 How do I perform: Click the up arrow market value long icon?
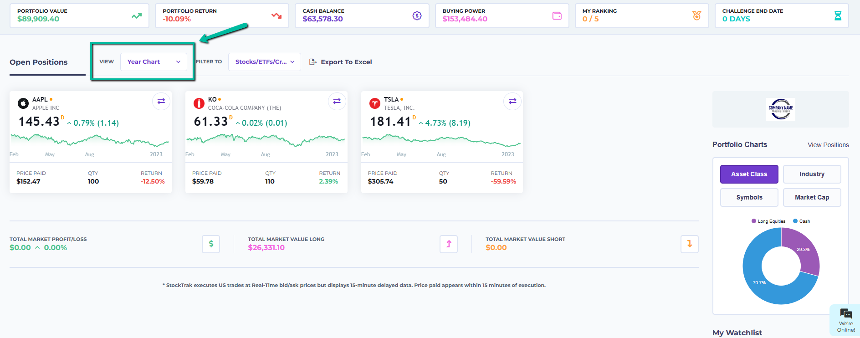[x=449, y=244]
